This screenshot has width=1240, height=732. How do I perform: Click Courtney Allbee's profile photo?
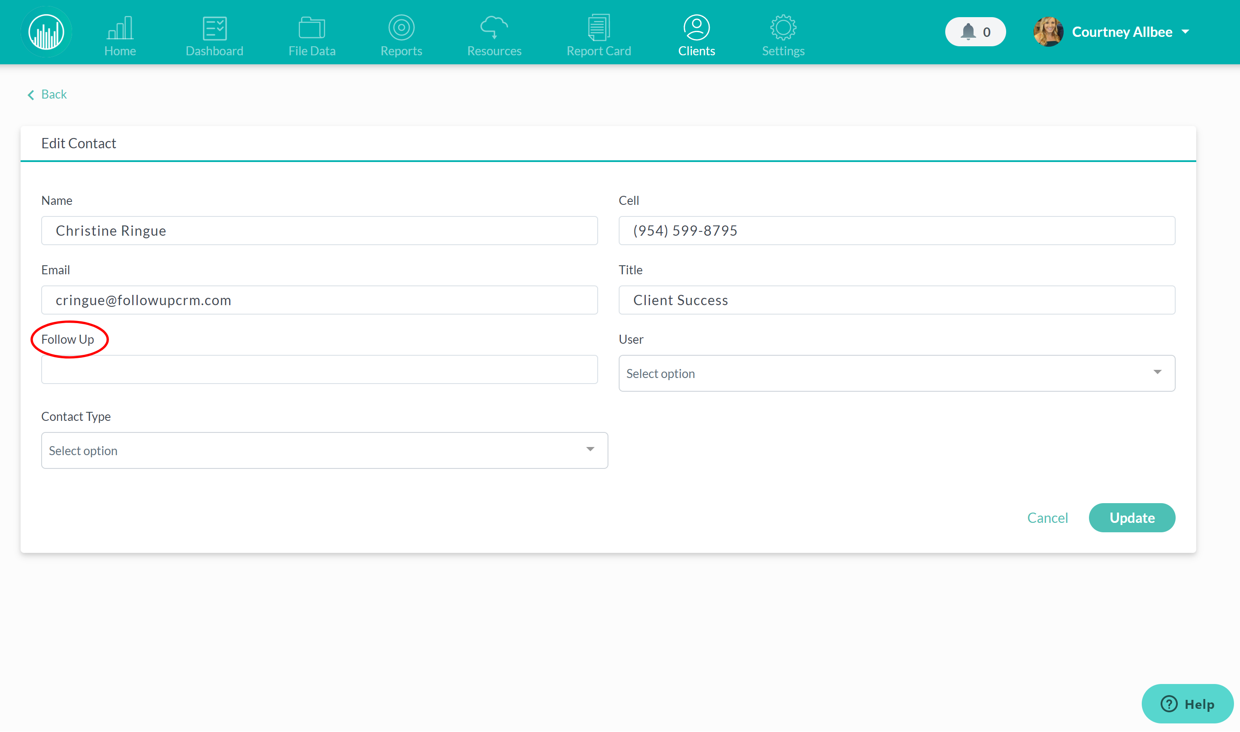pyautogui.click(x=1048, y=32)
